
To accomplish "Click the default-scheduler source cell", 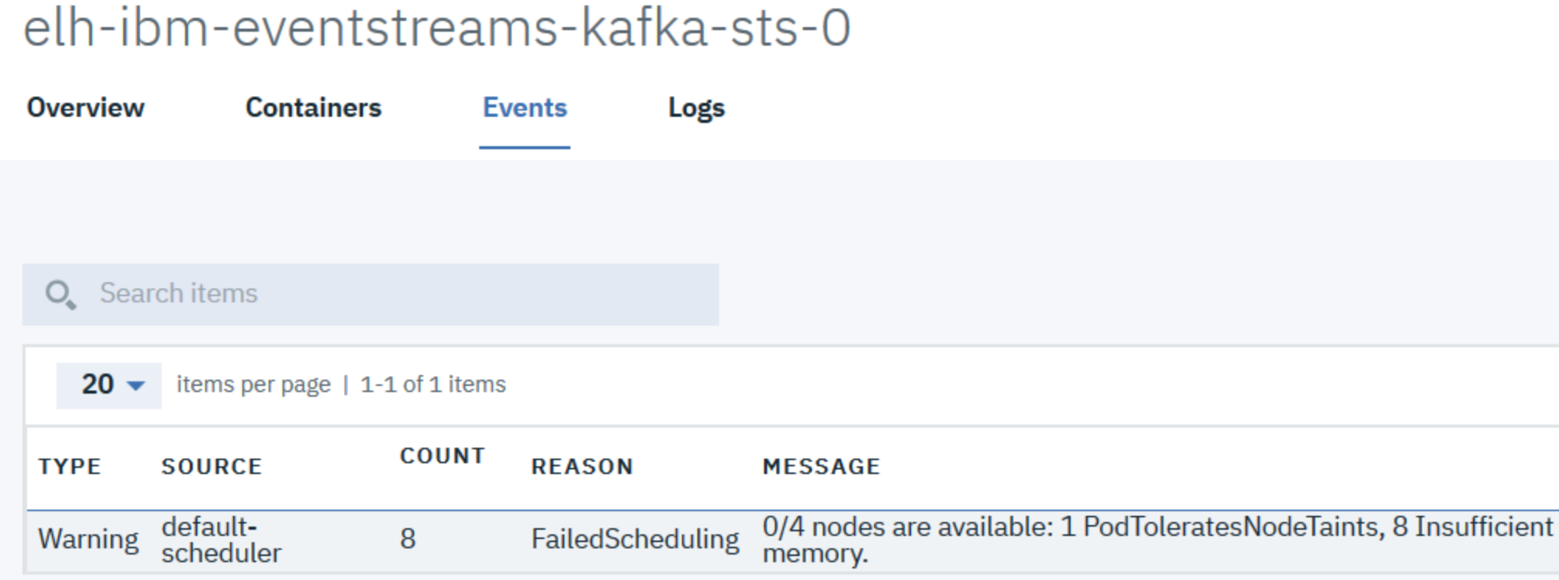I will (221, 540).
